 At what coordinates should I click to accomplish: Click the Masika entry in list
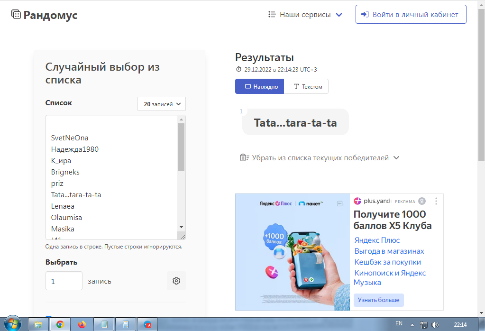(63, 229)
